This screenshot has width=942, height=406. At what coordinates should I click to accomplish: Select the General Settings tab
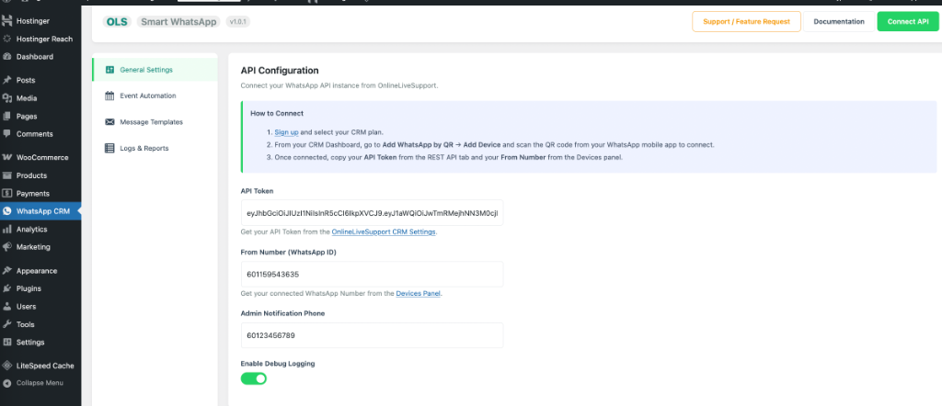tap(155, 70)
